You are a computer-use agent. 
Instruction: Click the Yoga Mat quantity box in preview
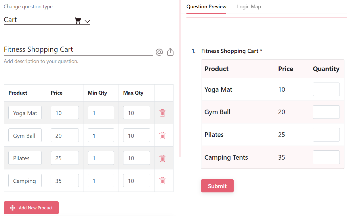pyautogui.click(x=326, y=89)
